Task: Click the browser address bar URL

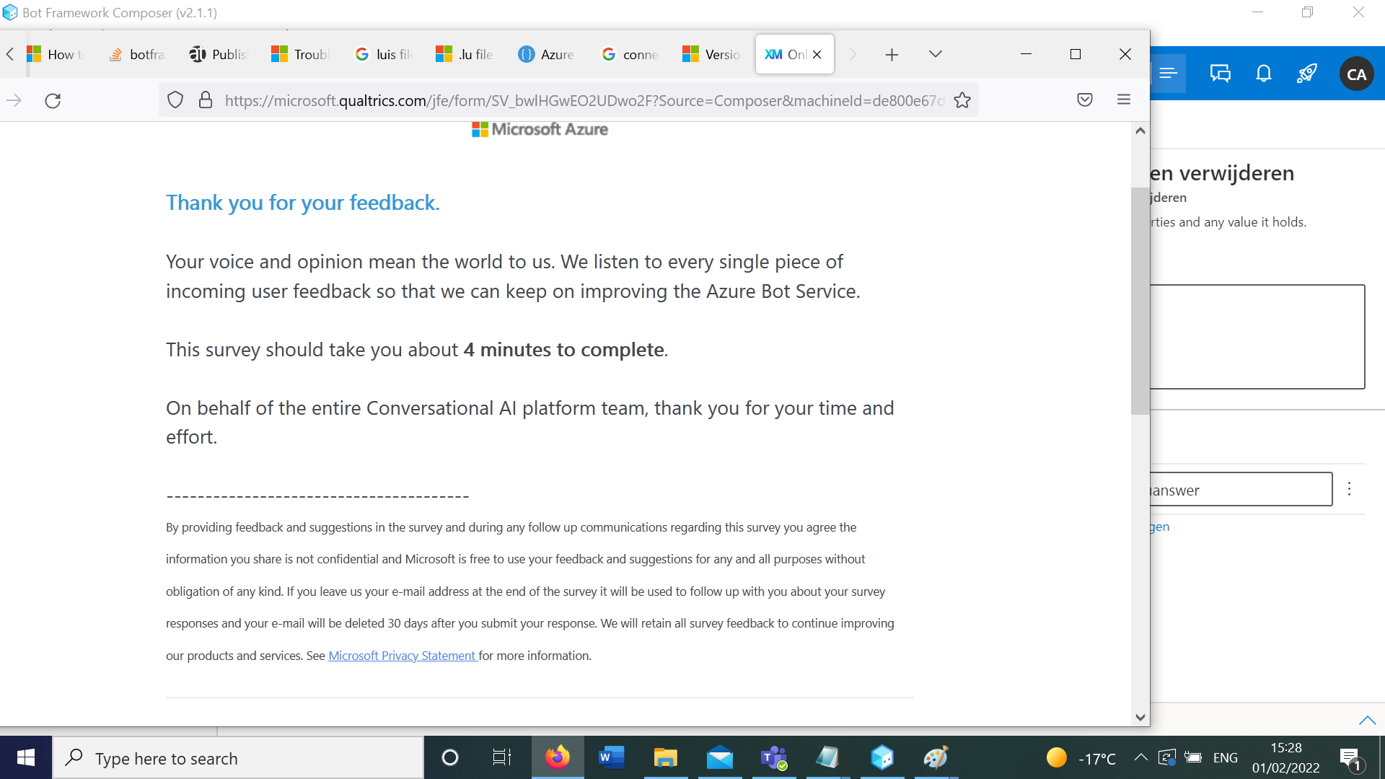Action: pos(584,101)
